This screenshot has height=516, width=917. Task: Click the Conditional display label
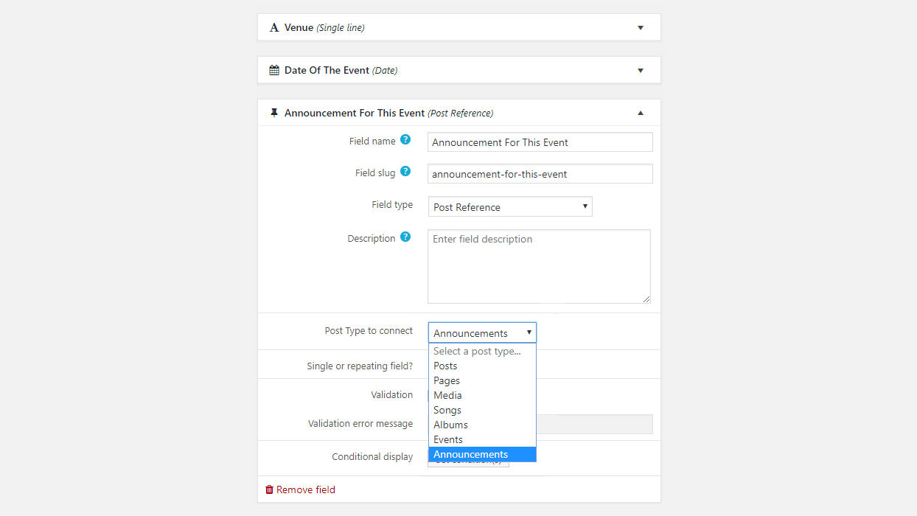pos(372,457)
